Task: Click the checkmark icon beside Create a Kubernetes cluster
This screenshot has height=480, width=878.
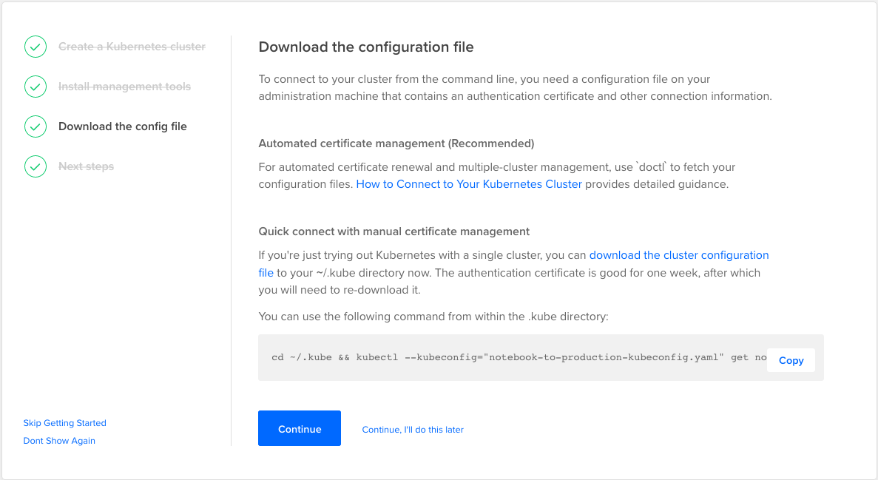Action: [x=35, y=47]
